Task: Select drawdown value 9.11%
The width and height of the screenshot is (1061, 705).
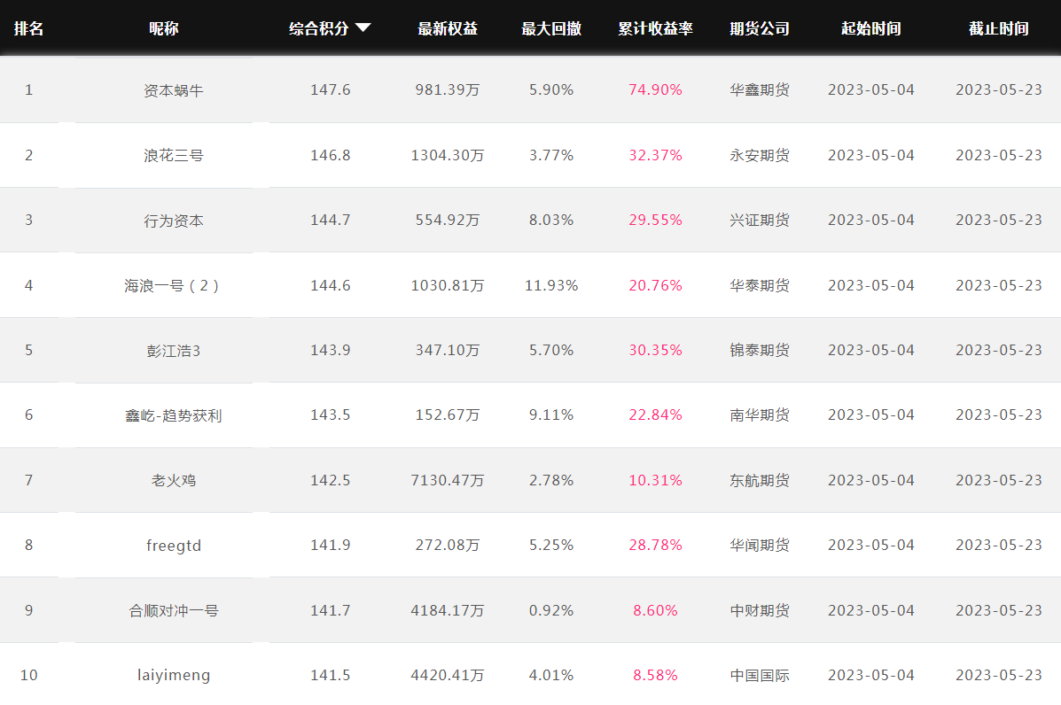Action: [x=551, y=415]
